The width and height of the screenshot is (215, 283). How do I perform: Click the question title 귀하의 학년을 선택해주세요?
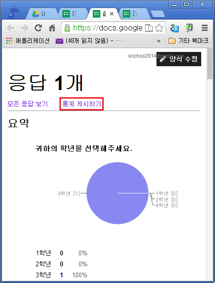pos(84,148)
